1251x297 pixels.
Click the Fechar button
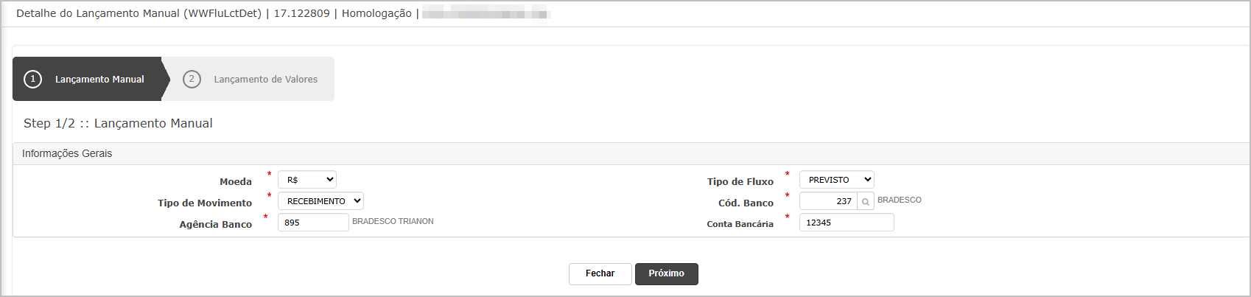[x=600, y=273]
